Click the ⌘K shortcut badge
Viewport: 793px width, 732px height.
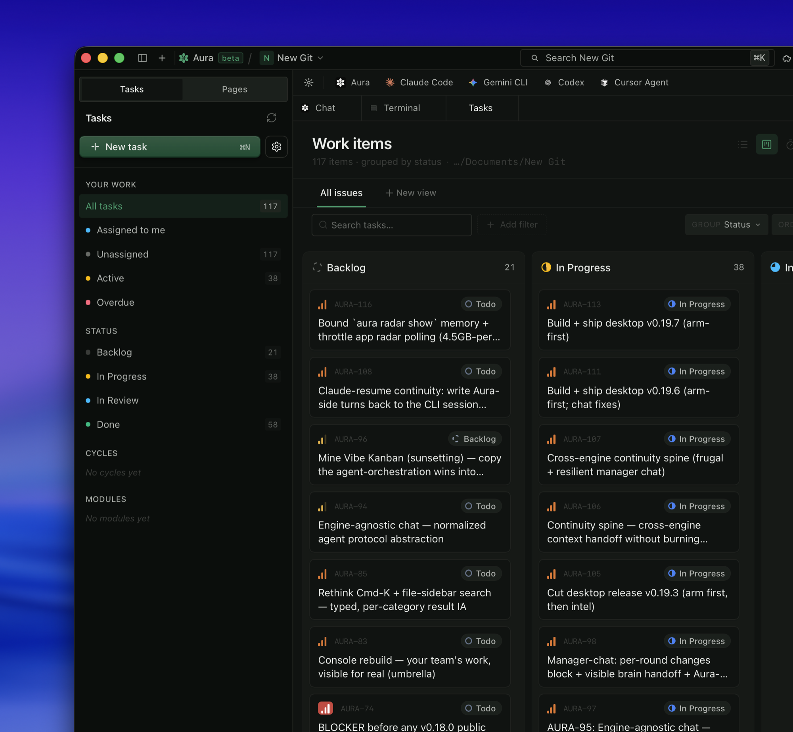(x=759, y=58)
